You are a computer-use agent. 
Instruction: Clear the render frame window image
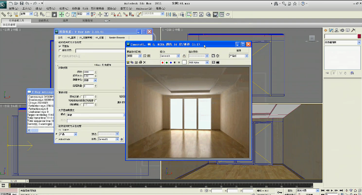pyautogui.click(x=144, y=62)
